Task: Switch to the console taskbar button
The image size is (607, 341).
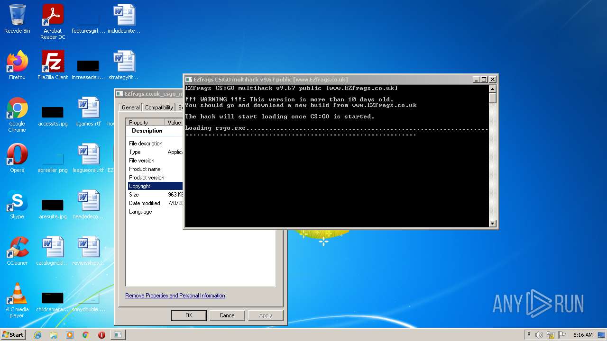Action: click(x=118, y=335)
